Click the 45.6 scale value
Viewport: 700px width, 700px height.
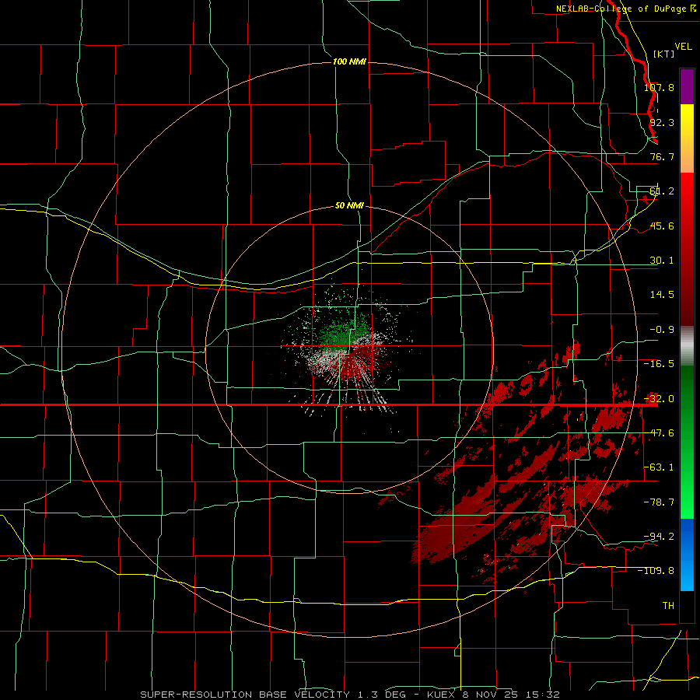pyautogui.click(x=662, y=226)
